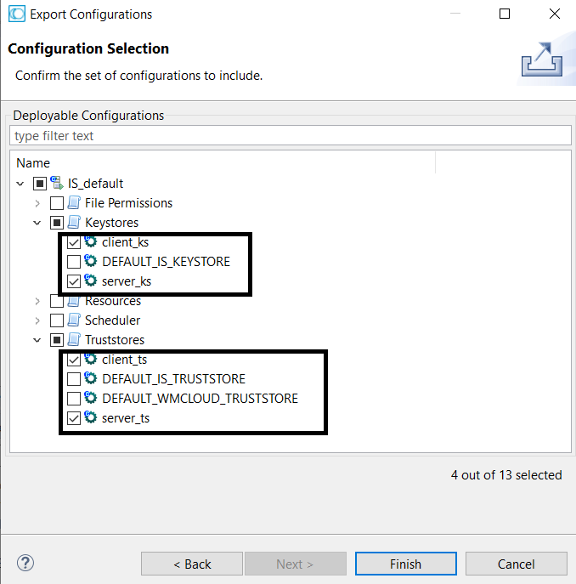Click the DEFAULT_IS_KEYSTORE gear icon
The image size is (576, 584).
91,262
